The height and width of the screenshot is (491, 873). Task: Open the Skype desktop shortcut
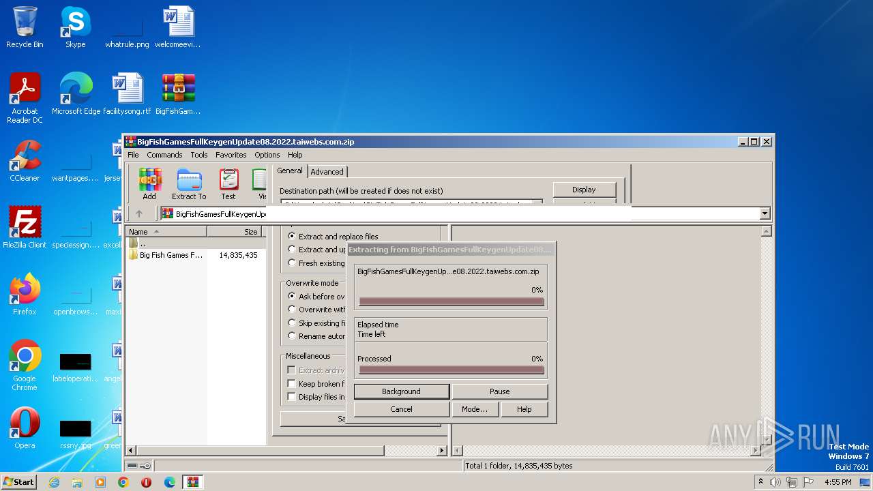tap(75, 27)
